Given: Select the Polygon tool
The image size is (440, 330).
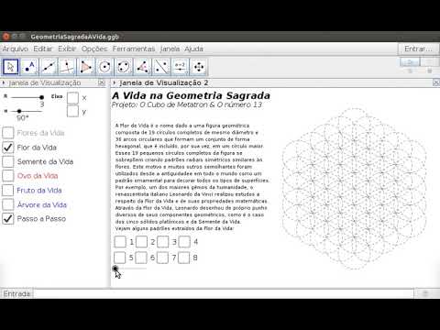Looking at the screenshot, I should click(86, 67).
